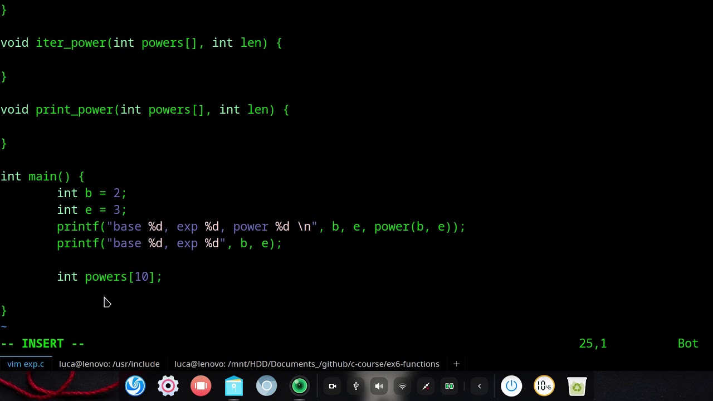
Task: Click the 'int e = 3;' line
Action: (92, 210)
